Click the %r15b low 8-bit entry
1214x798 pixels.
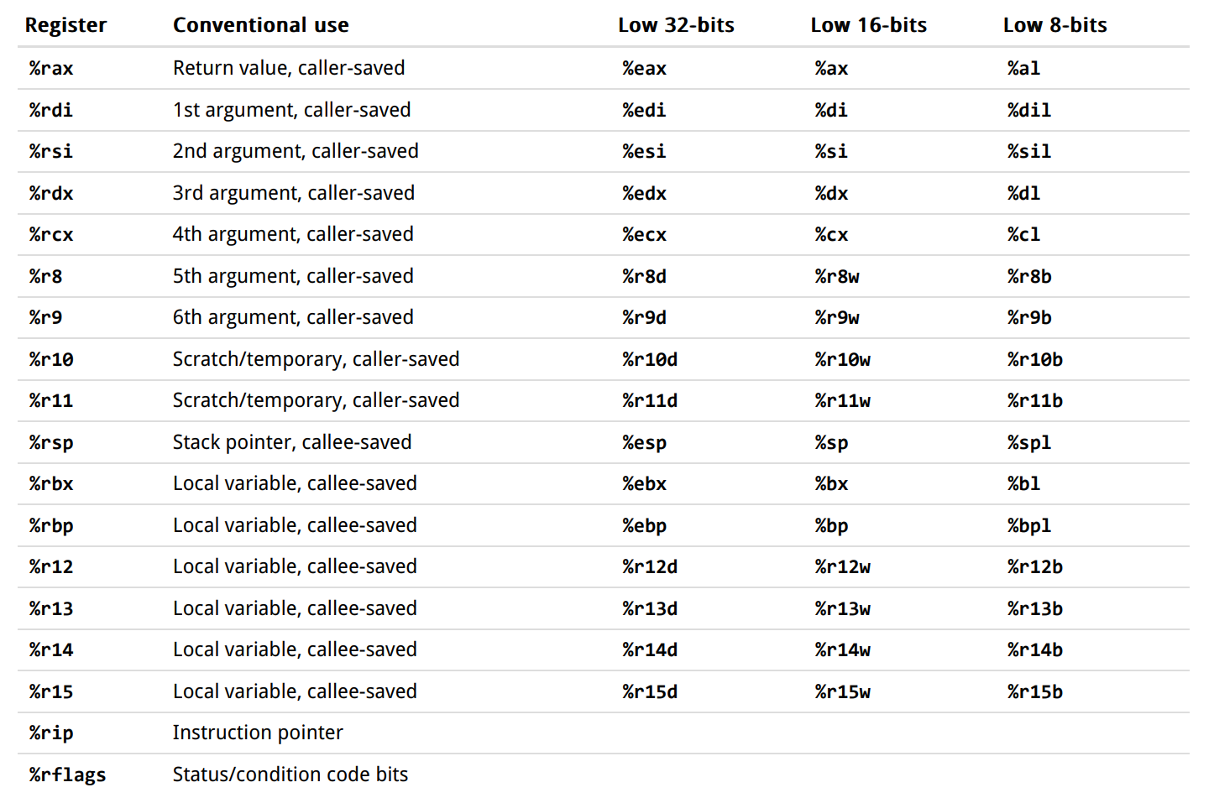pyautogui.click(x=1034, y=691)
